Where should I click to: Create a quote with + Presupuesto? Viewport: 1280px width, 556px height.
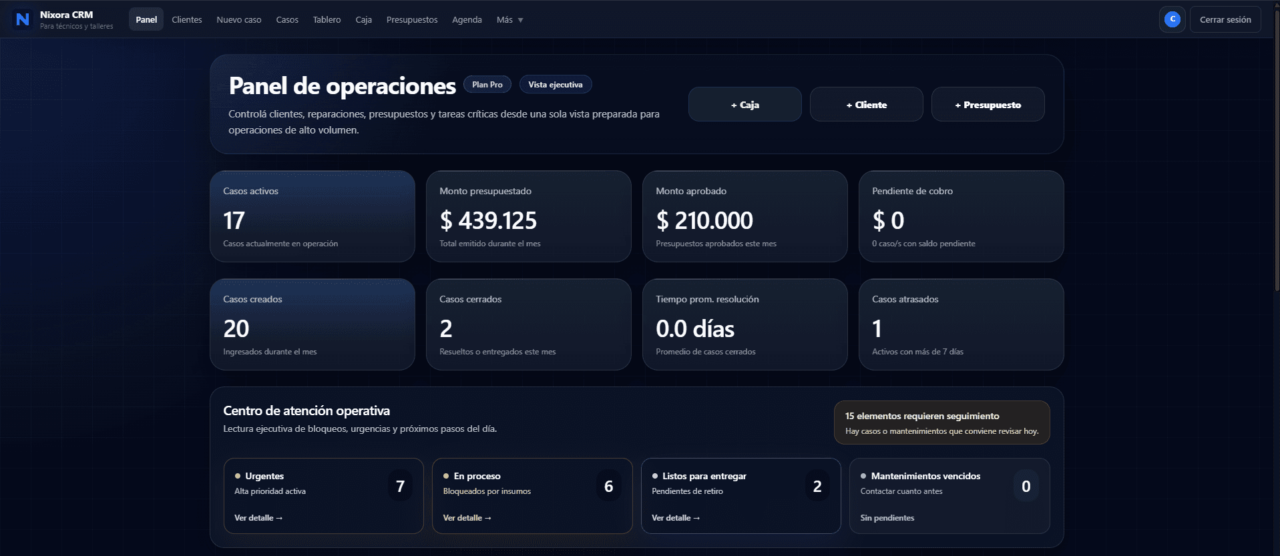[x=988, y=105]
